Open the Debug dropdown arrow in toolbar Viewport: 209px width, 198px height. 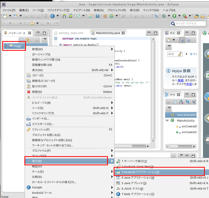click(169, 16)
